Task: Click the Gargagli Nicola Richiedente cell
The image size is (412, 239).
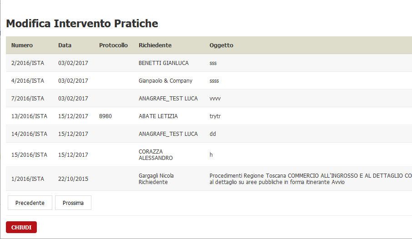Action: click(x=156, y=179)
